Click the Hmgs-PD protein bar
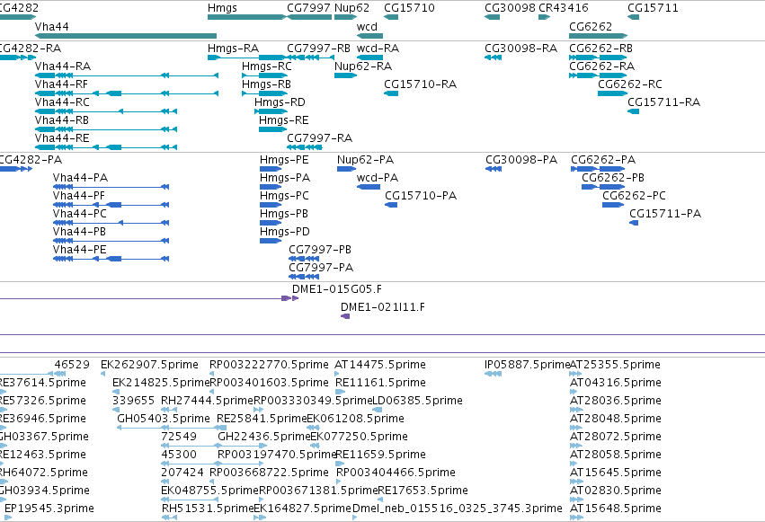This screenshot has width=765, height=522. [271, 241]
